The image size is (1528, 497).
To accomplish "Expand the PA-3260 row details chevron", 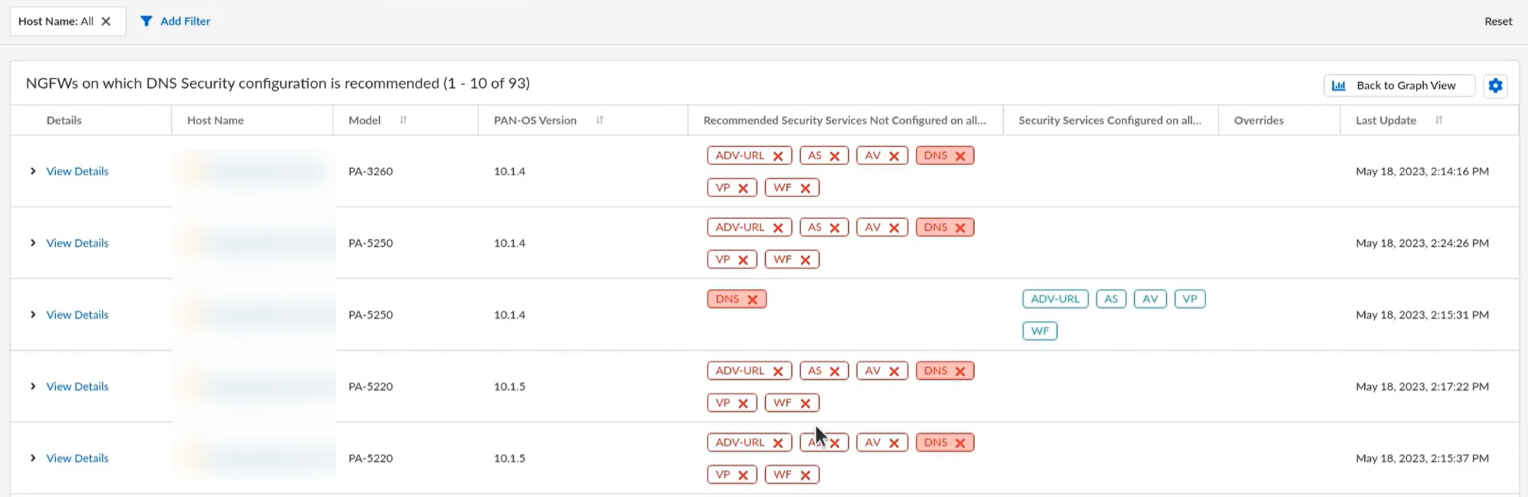I will [33, 171].
